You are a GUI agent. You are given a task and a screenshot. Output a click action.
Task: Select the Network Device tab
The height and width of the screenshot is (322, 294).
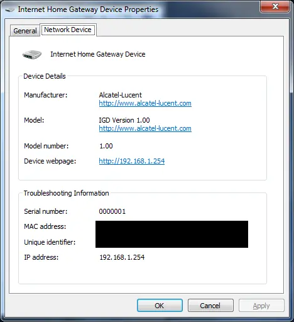tap(68, 30)
